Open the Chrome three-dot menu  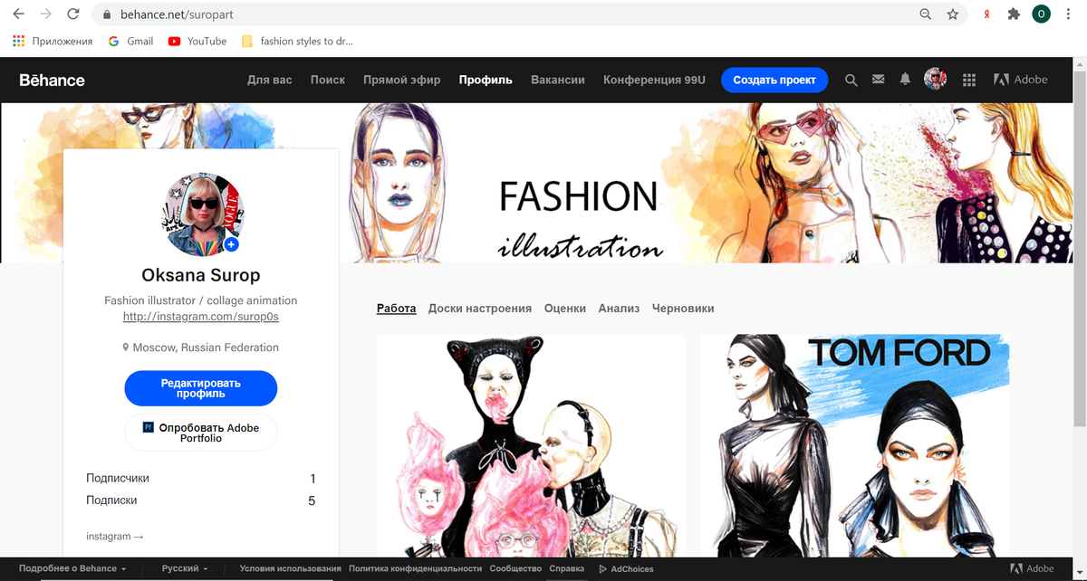(x=1069, y=14)
